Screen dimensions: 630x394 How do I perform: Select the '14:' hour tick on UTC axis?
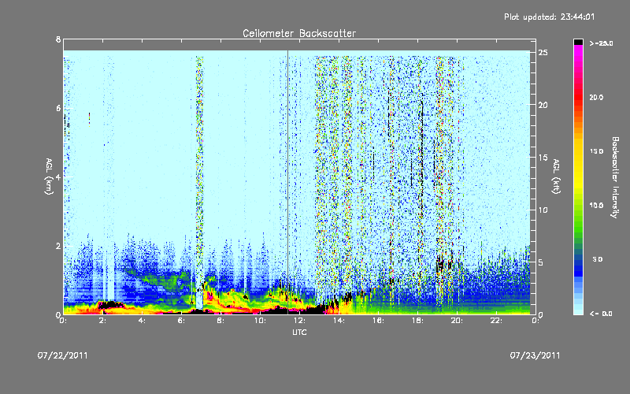coord(339,321)
